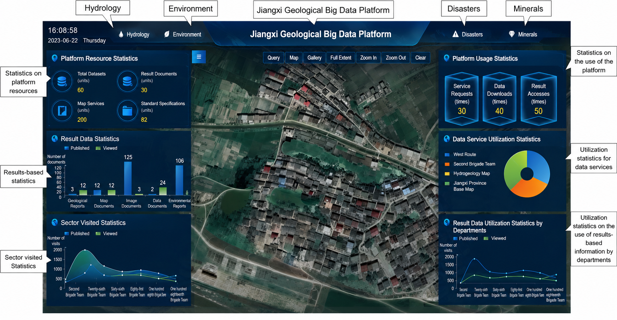The height and width of the screenshot is (320, 617).
Task: Click the pin icon beside Platform Usage Statistics
Action: point(446,58)
